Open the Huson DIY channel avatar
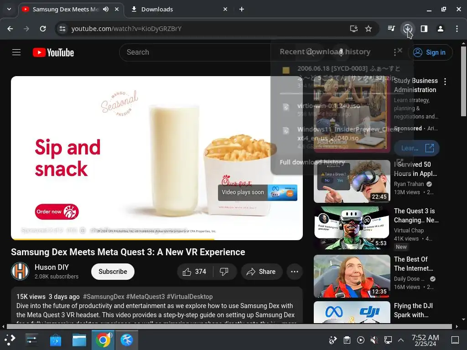The width and height of the screenshot is (467, 350). pos(20,271)
